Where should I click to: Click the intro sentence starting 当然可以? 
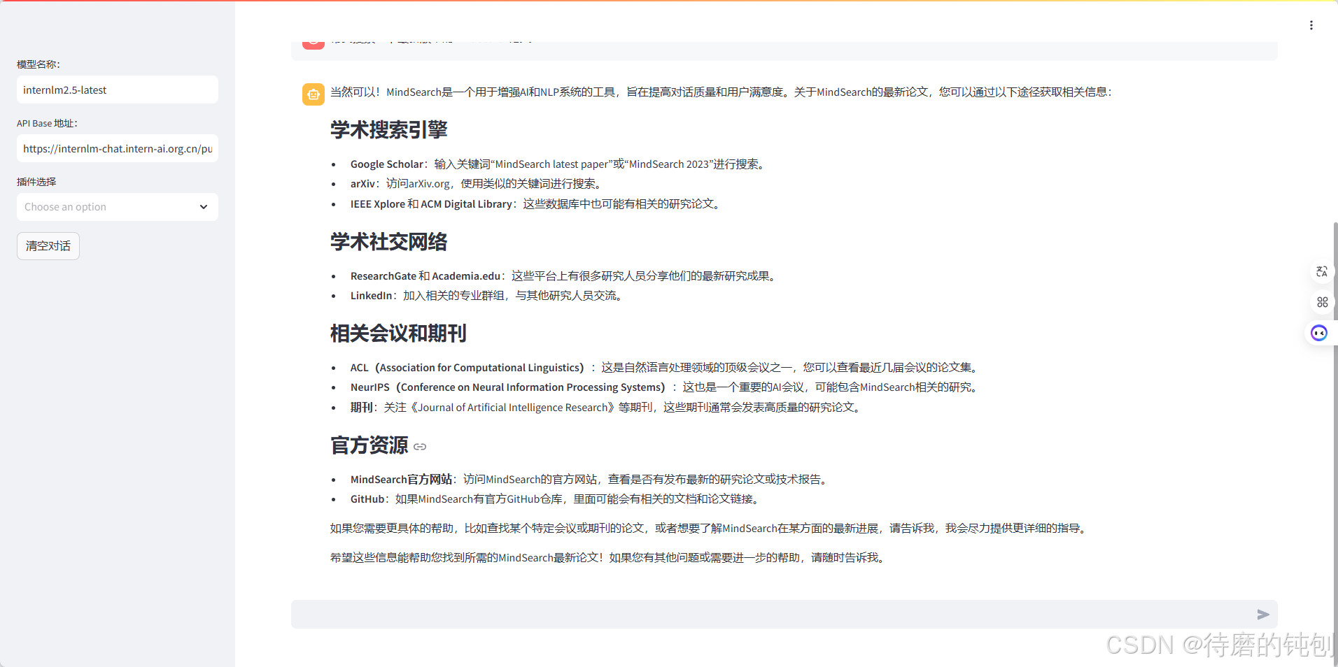tap(721, 92)
